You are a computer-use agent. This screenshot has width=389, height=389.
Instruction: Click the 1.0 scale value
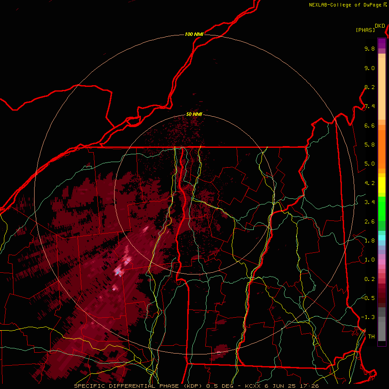[x=370, y=260]
